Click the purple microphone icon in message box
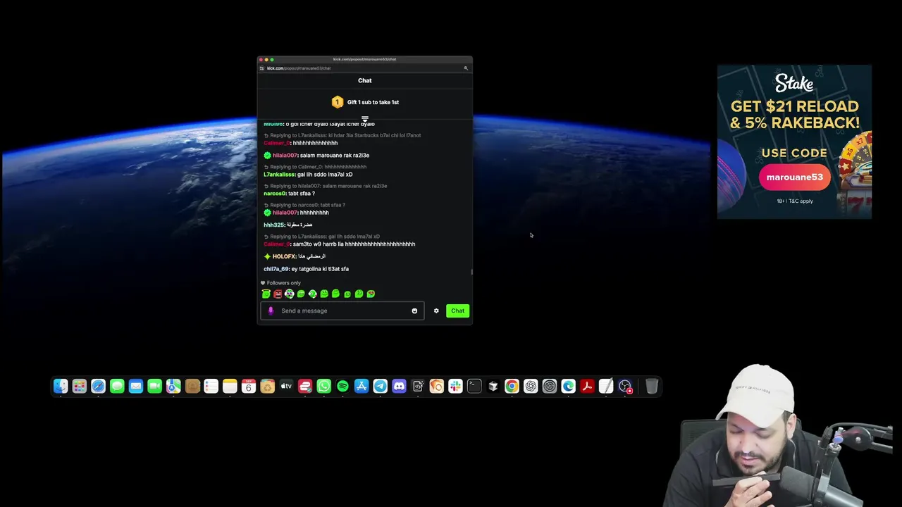 tap(271, 311)
